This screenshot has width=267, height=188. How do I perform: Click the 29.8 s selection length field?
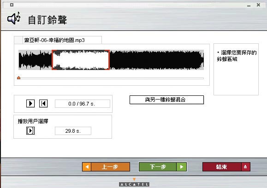73,131
